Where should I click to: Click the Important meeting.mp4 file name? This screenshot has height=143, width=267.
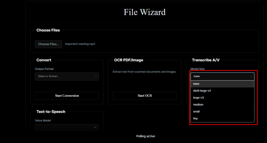[x=80, y=44]
